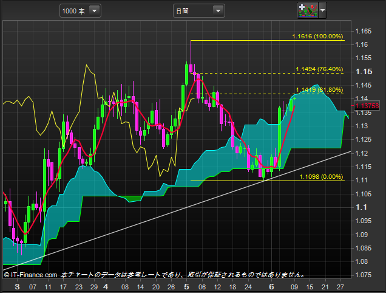Click the chart indicator settings icon
Viewport: 386px width, 293px height.
(x=308, y=10)
